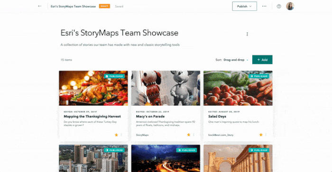332x172 pixels.
Task: Click Published badge on the city skyline card
Action: [114, 150]
